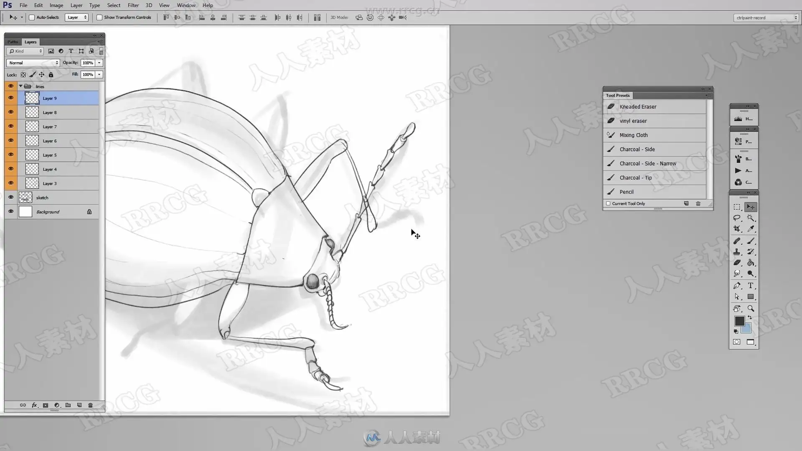802x451 pixels.
Task: Open the Filter menu
Action: coord(133,5)
